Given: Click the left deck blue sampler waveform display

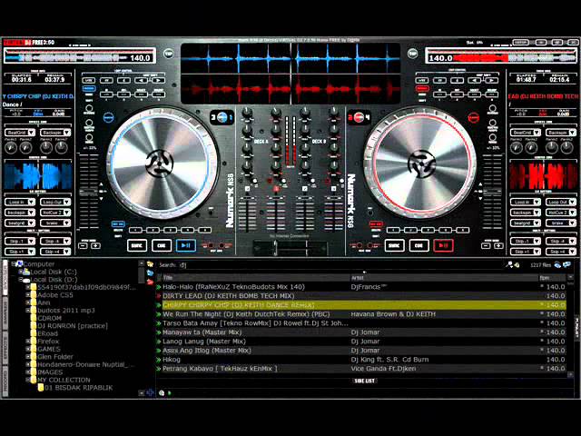Looking at the screenshot, I should pyautogui.click(x=38, y=175).
